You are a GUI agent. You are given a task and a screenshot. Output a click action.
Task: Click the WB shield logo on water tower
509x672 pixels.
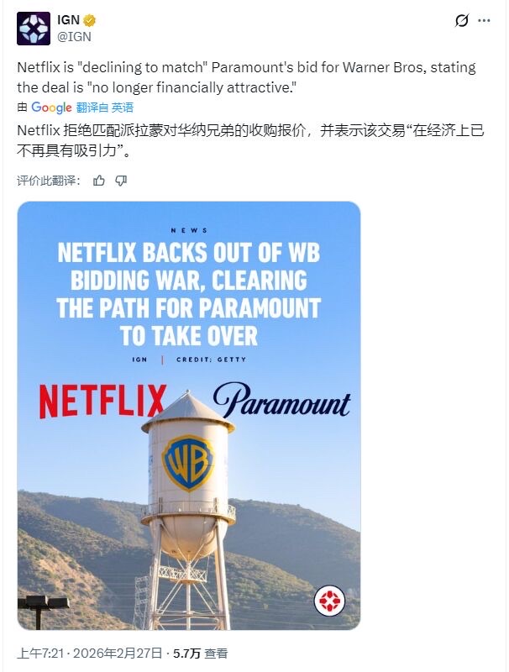click(188, 463)
